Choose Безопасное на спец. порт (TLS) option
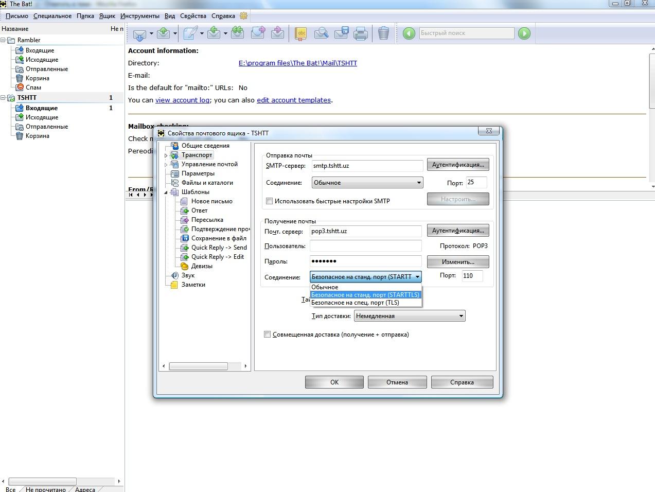655x492 pixels. [x=366, y=303]
